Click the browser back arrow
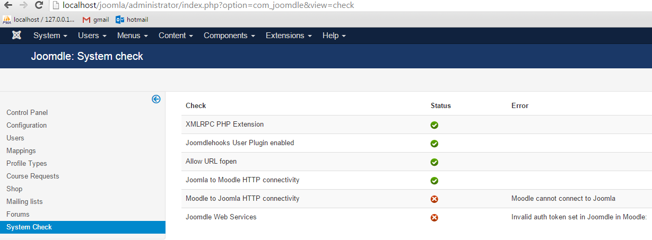 8,5
